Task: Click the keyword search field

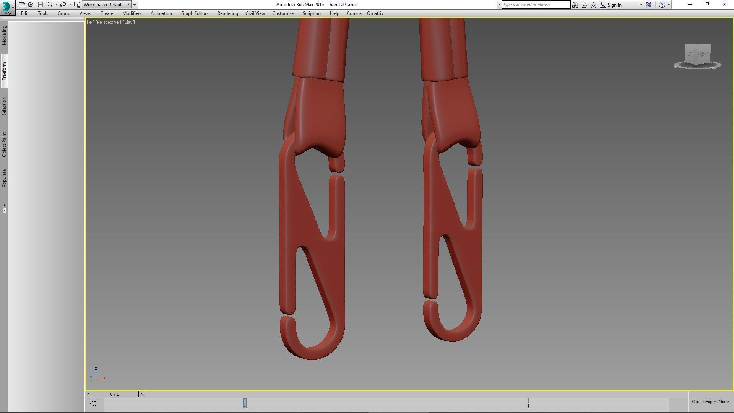Action: [536, 5]
